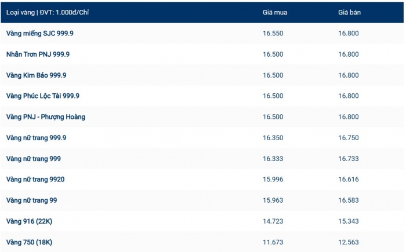Select the 'Vàng nữ trang 999.9' row

[x=37, y=138]
